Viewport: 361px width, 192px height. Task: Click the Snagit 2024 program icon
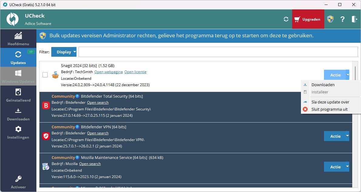[55, 75]
